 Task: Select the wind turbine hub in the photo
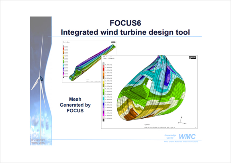tap(41, 79)
